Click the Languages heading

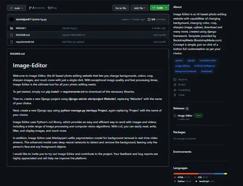click(180, 168)
